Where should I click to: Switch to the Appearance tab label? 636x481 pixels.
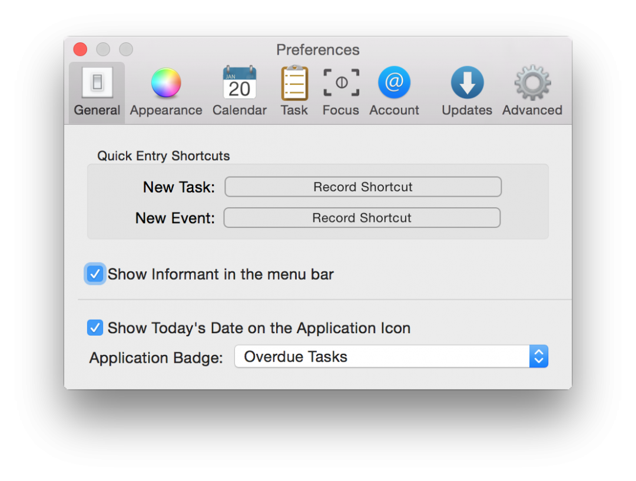(x=166, y=110)
